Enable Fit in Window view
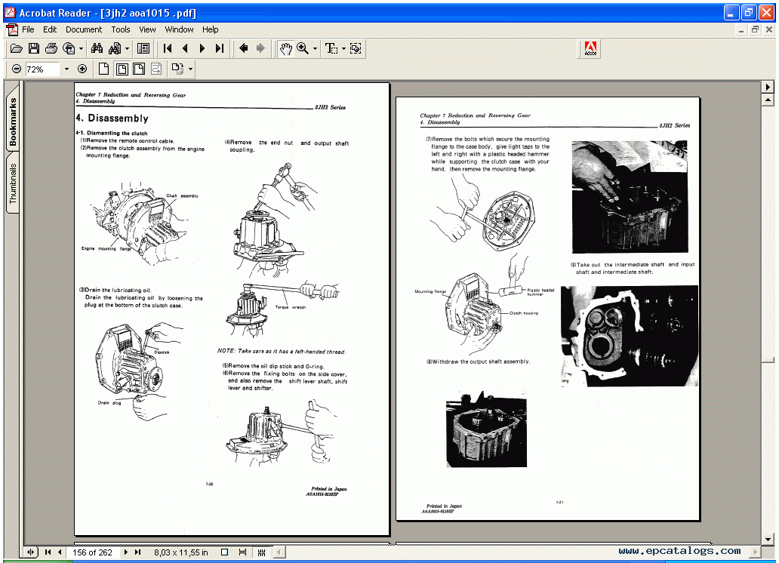Image resolution: width=779 pixels, height=563 pixels. (122, 69)
